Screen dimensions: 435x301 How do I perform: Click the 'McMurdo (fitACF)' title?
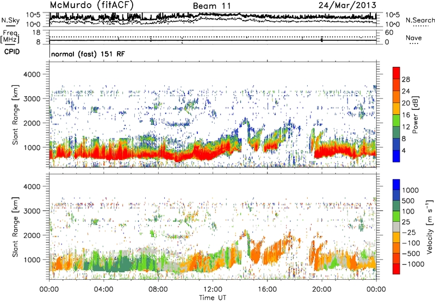[x=92, y=5]
